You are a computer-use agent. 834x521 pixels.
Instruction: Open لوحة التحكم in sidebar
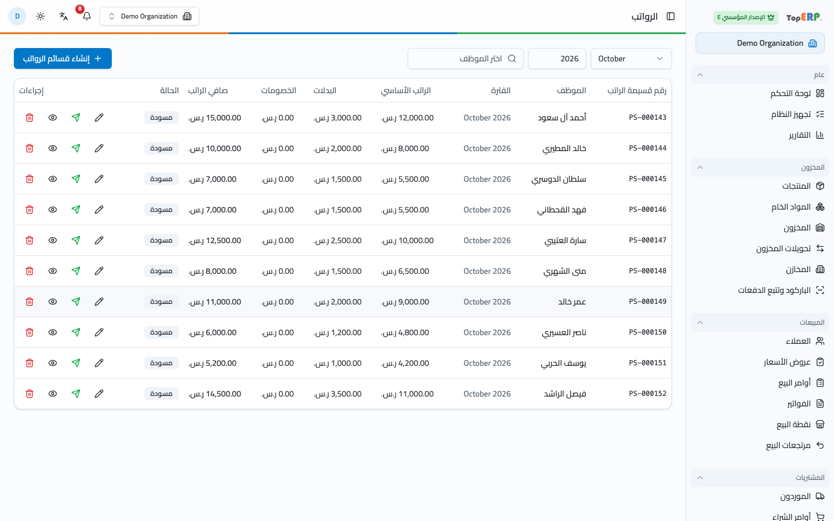tap(797, 93)
